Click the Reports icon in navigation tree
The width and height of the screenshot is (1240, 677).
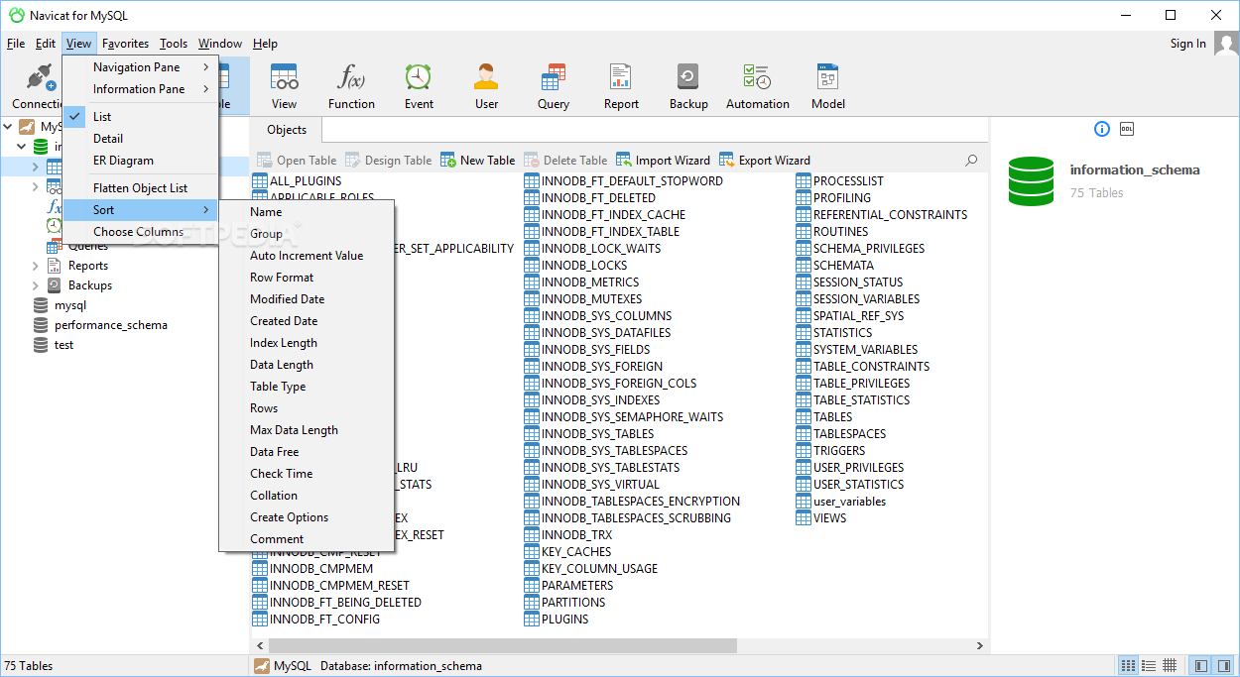pos(55,266)
